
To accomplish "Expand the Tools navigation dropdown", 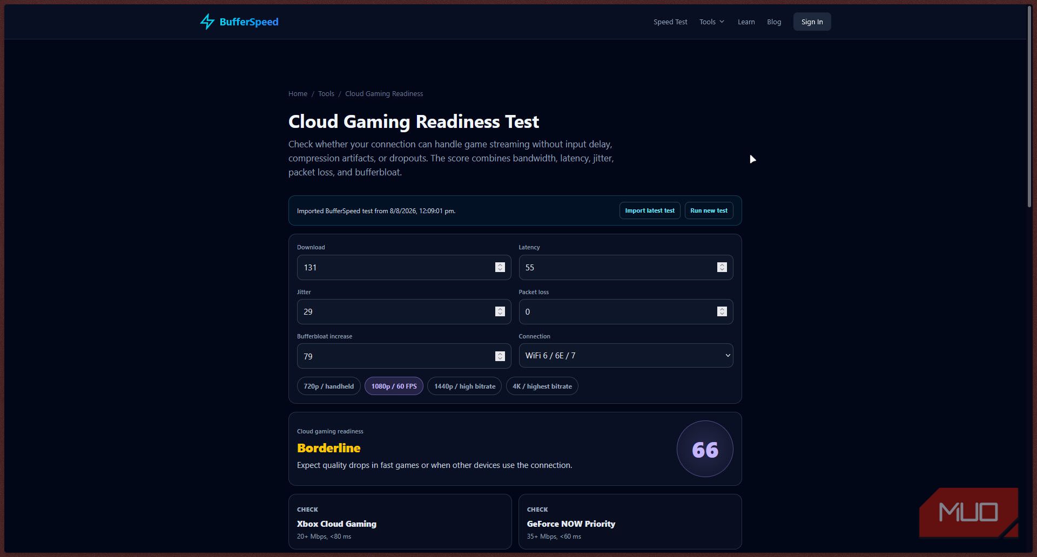I will pos(711,22).
